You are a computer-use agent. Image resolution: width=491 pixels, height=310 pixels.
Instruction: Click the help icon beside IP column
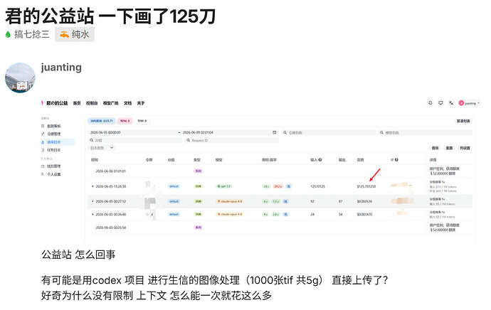396,160
